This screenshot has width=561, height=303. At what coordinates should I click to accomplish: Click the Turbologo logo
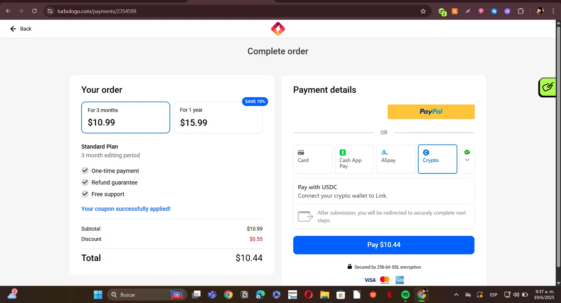(278, 29)
